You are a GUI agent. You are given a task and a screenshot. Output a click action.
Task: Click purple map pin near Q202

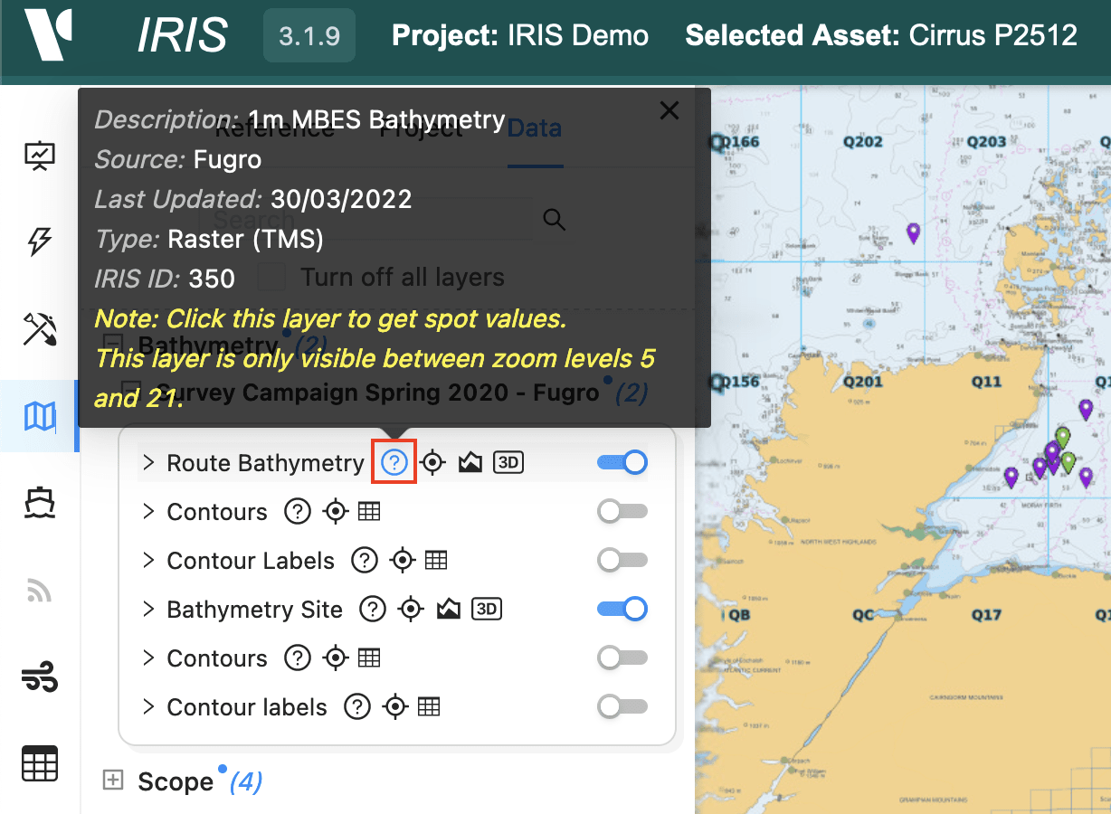pos(914,233)
